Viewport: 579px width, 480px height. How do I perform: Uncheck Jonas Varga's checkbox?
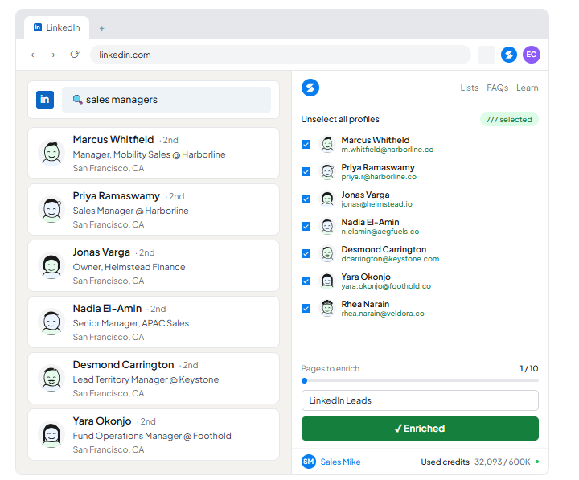(306, 199)
